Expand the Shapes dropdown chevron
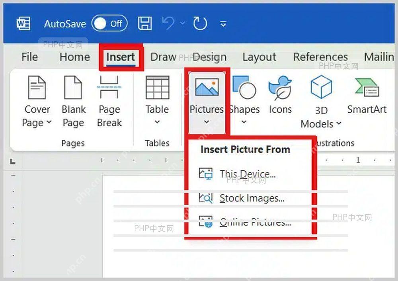 click(244, 122)
